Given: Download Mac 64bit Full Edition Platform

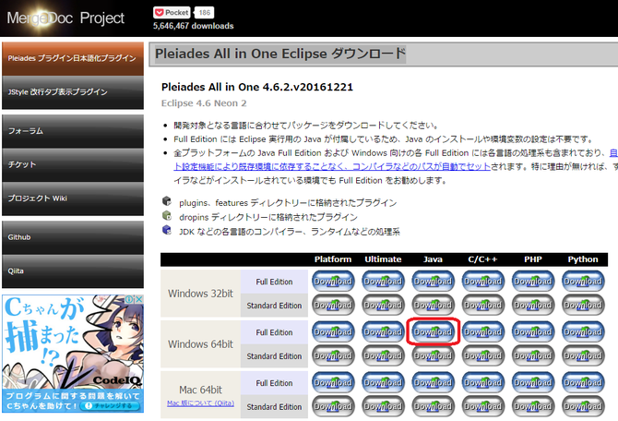Looking at the screenshot, I should tap(333, 382).
